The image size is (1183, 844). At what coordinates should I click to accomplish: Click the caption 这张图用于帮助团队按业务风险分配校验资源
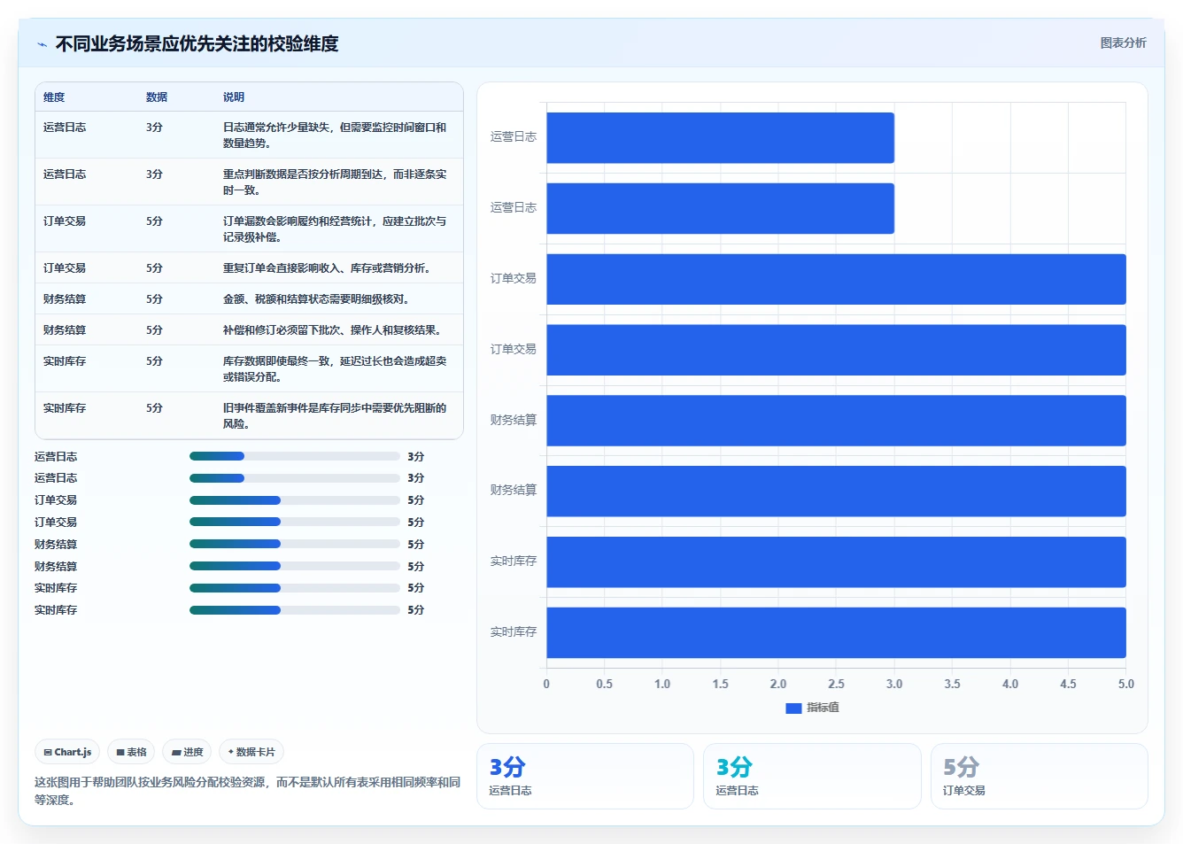[247, 791]
